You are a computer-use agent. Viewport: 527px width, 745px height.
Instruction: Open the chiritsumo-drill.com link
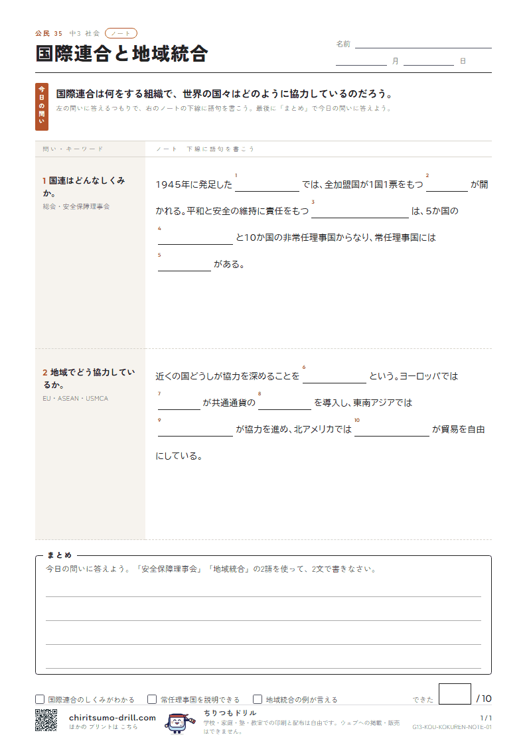112,717
